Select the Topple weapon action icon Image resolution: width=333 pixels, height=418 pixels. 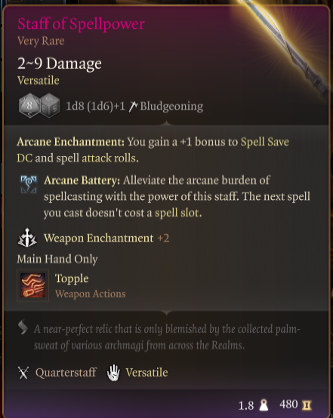[32, 285]
